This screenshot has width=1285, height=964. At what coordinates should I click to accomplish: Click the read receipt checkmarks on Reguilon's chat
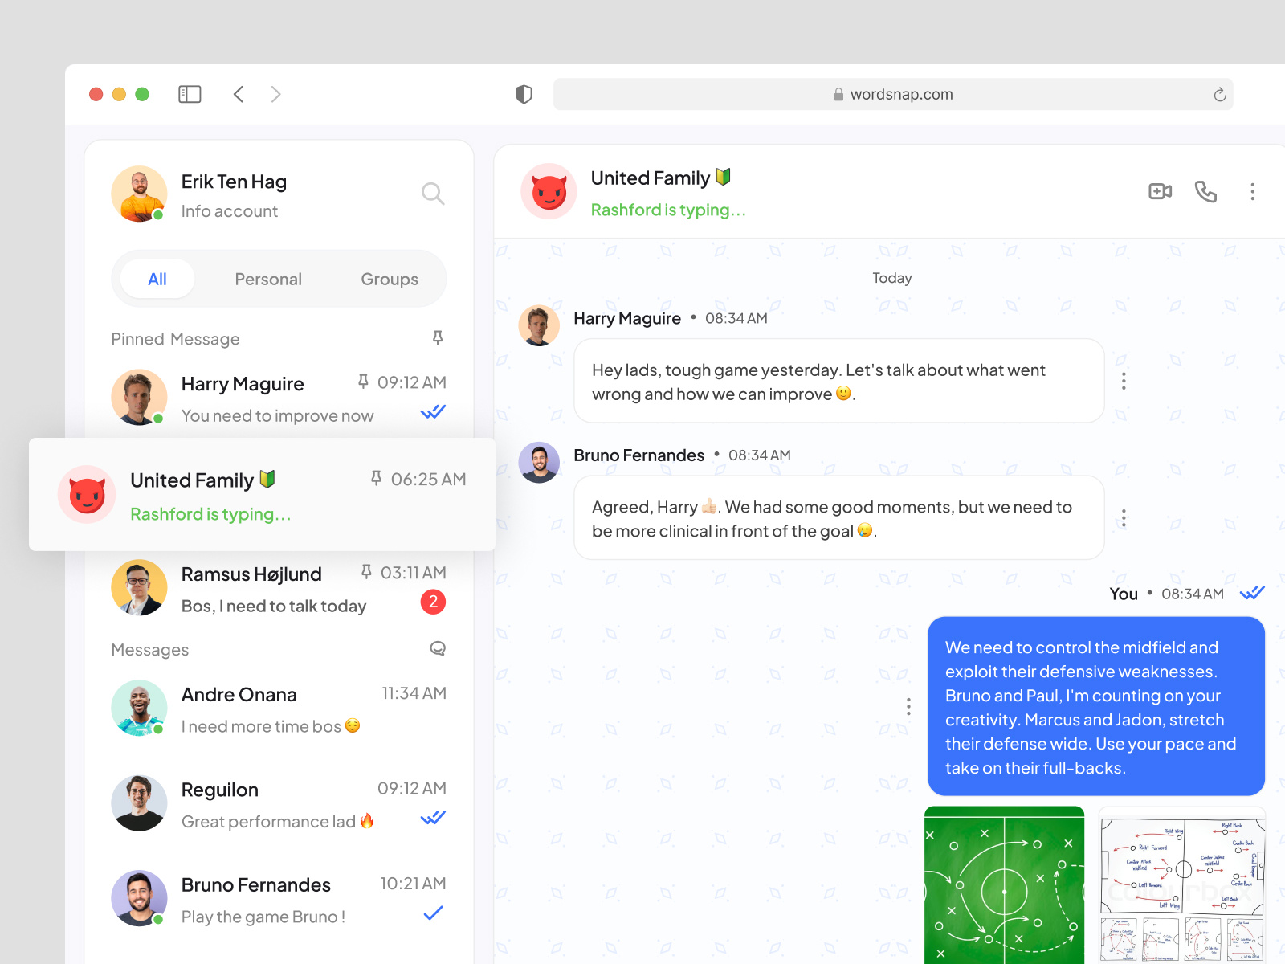pyautogui.click(x=433, y=817)
